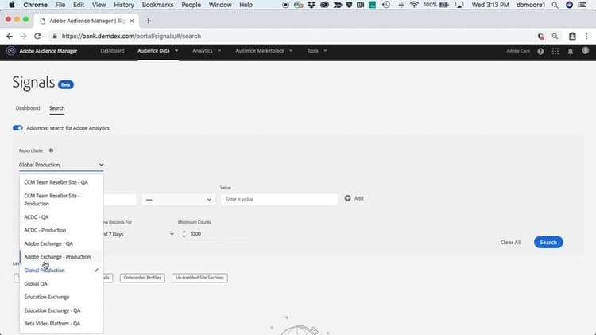Click the plus Add icon
This screenshot has height=335, width=596.
tap(347, 198)
